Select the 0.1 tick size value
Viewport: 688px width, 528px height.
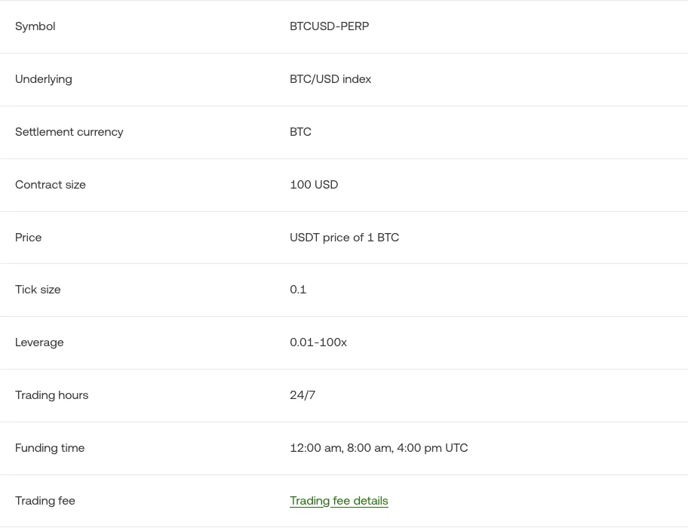[298, 290]
